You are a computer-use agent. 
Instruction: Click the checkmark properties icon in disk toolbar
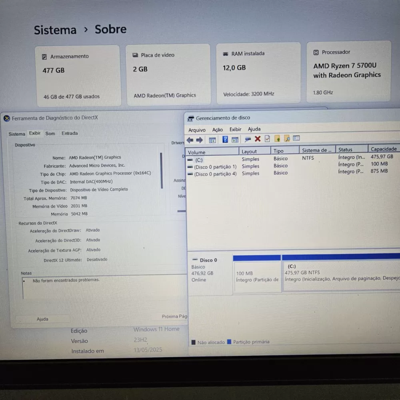[x=267, y=138]
